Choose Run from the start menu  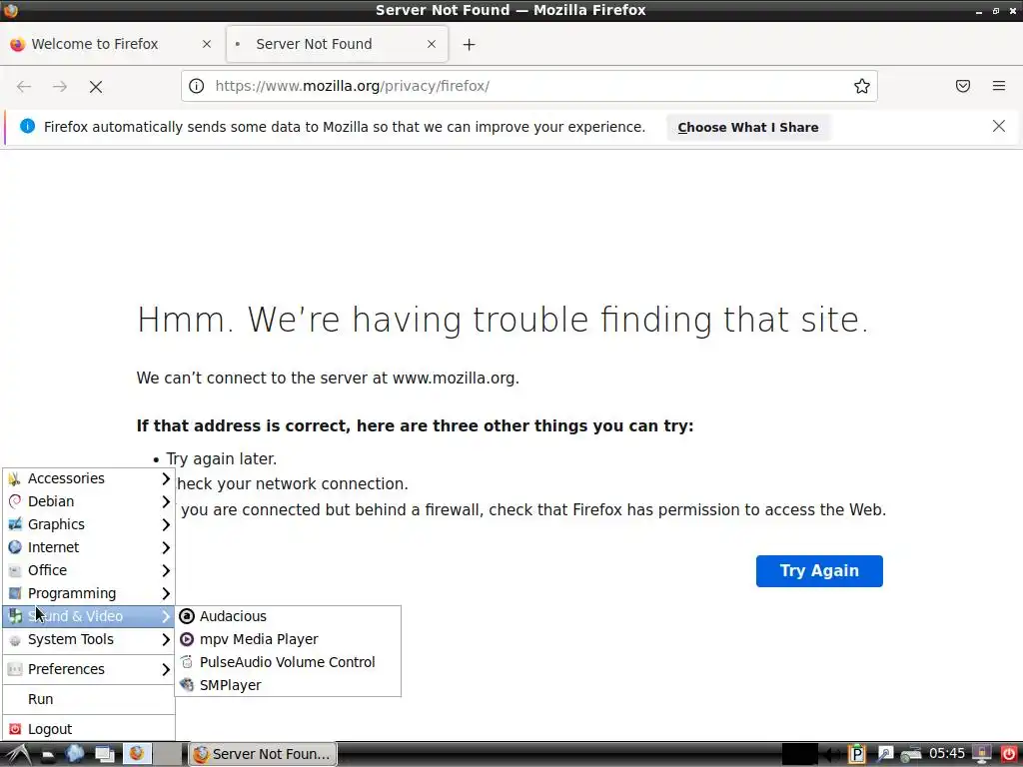(x=89, y=699)
